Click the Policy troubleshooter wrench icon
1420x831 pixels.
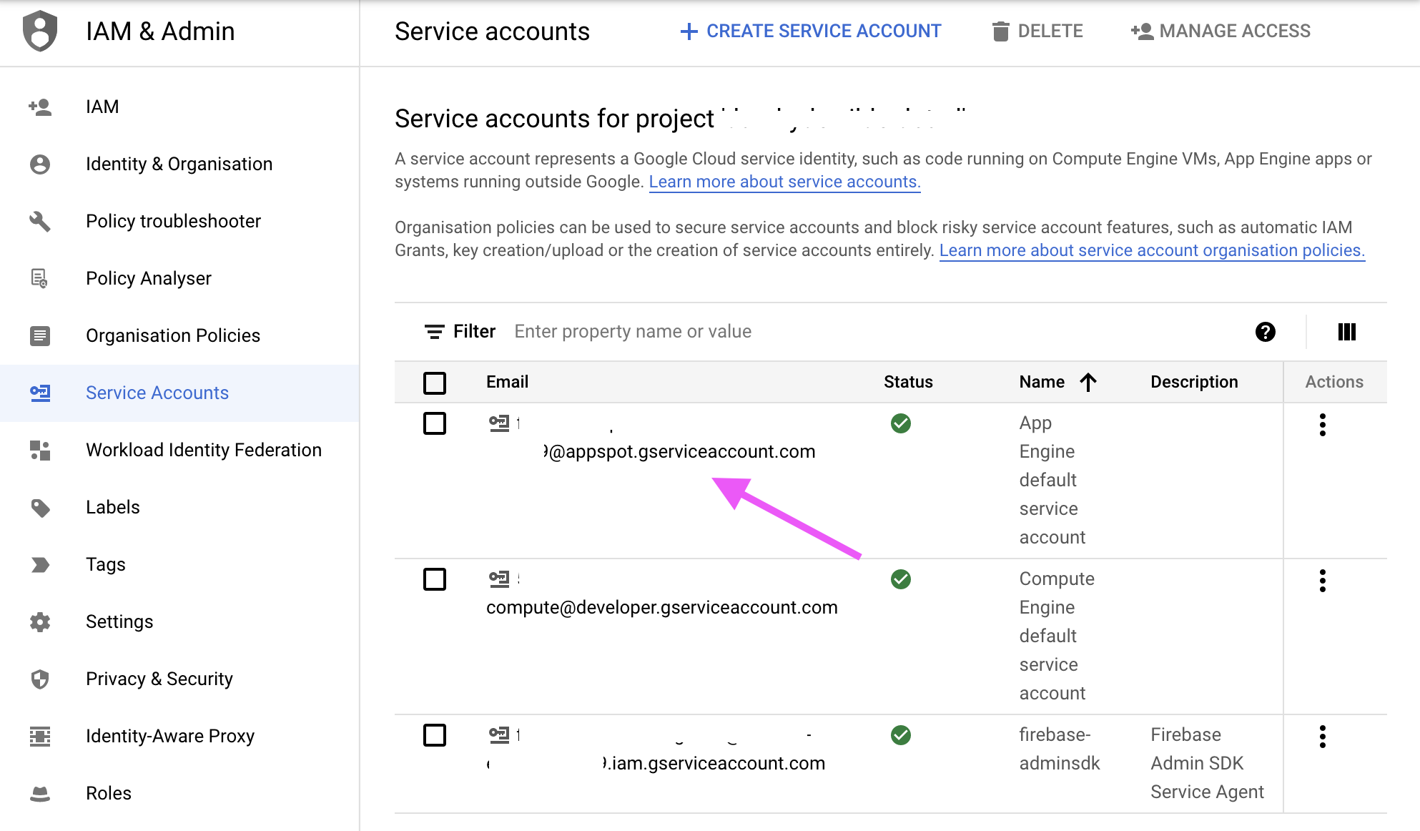tap(40, 221)
